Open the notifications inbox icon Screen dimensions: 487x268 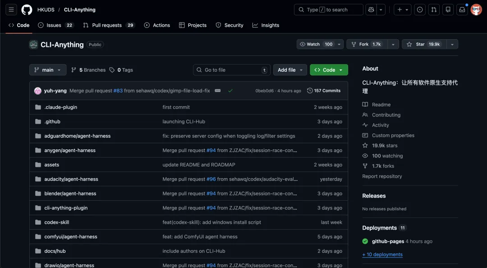click(462, 9)
